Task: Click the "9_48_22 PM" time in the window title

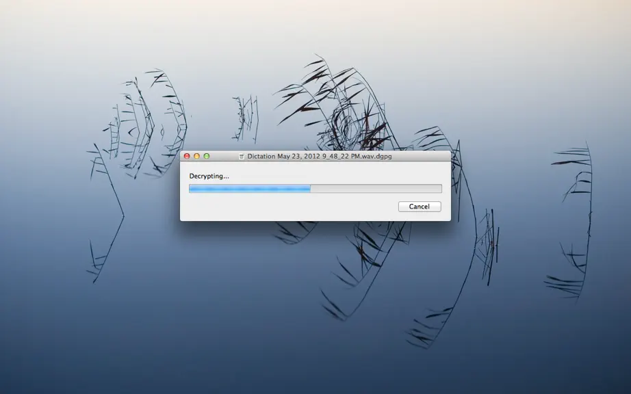Action: 341,156
